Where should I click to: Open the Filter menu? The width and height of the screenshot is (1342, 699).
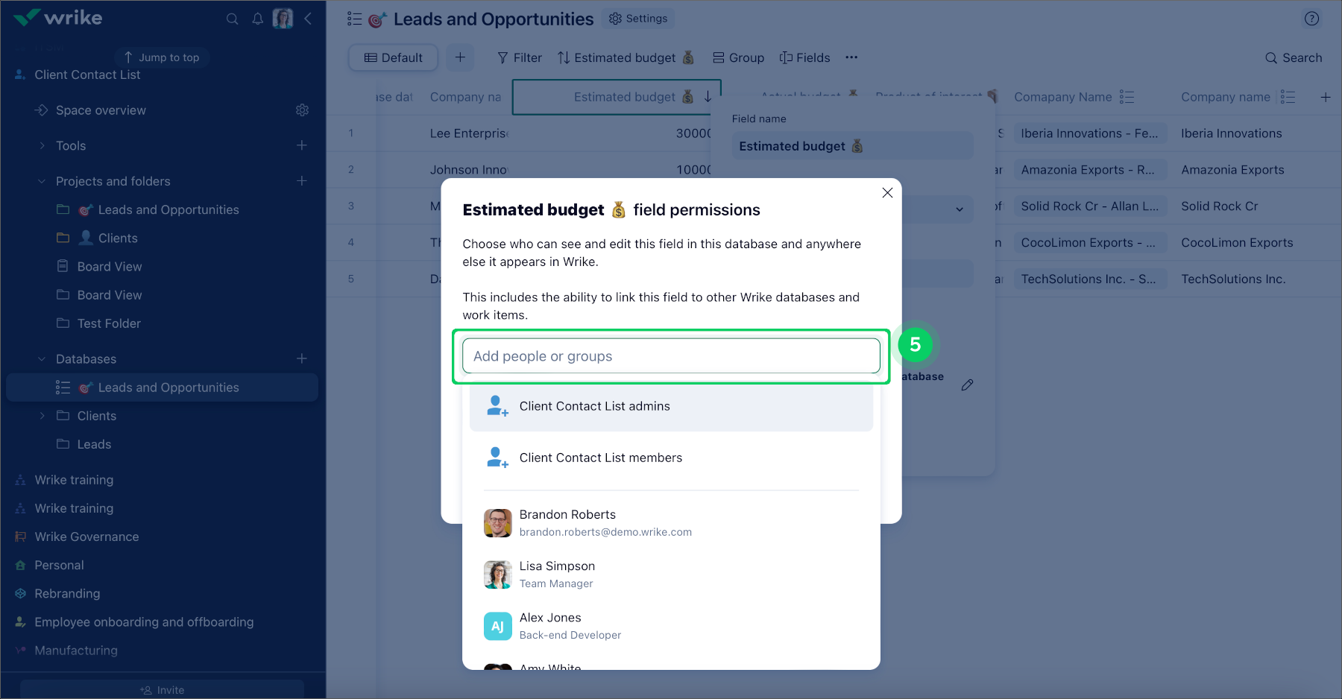click(x=520, y=57)
